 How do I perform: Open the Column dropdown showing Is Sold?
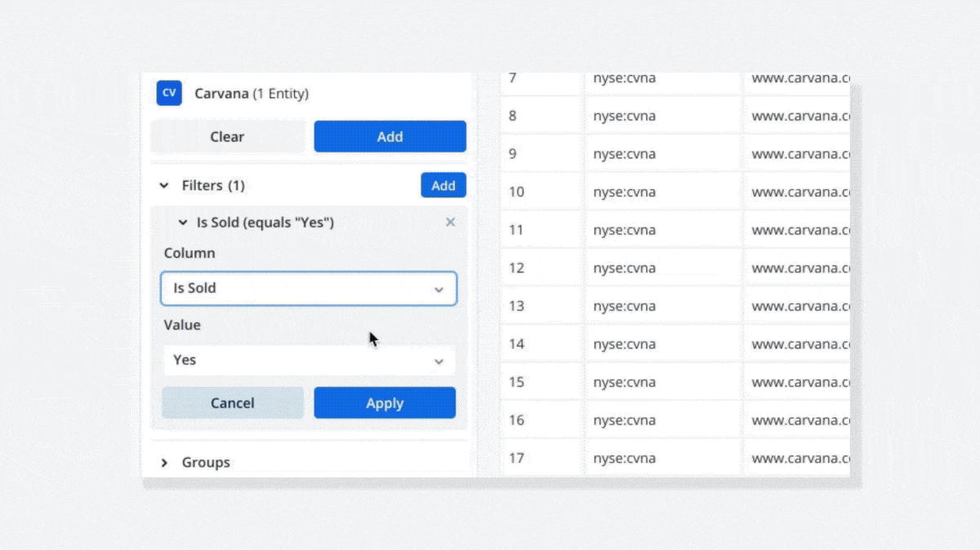(x=309, y=289)
